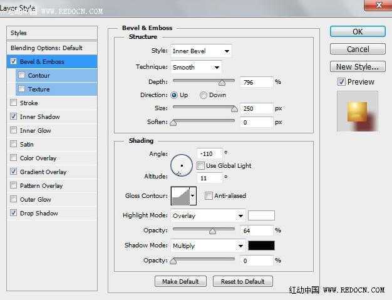Select the Styles panel header
Image resolution: width=392 pixels, height=300 pixels.
pos(52,33)
